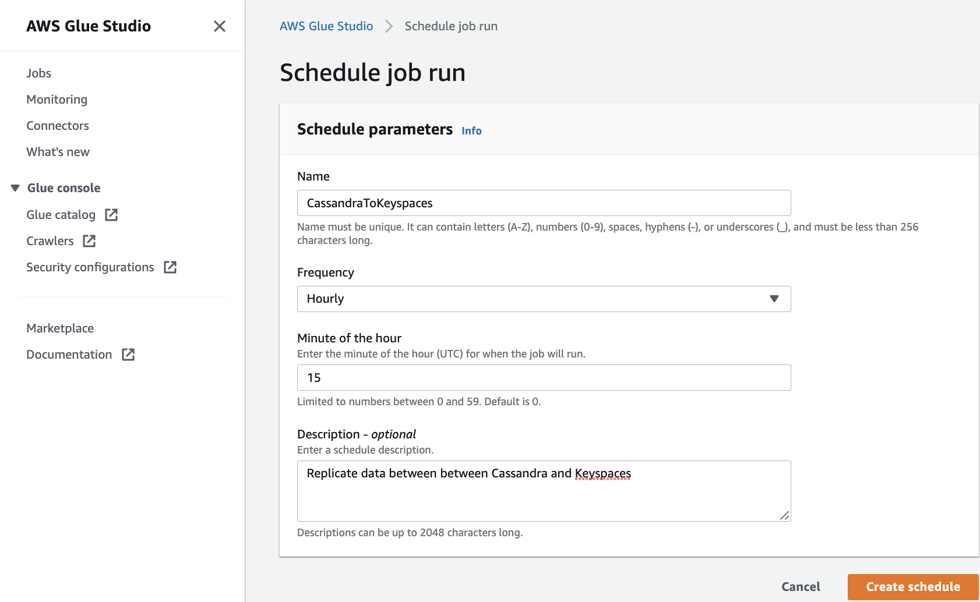The image size is (980, 602).
Task: Open external link icon beside Documentation
Action: [x=128, y=355]
